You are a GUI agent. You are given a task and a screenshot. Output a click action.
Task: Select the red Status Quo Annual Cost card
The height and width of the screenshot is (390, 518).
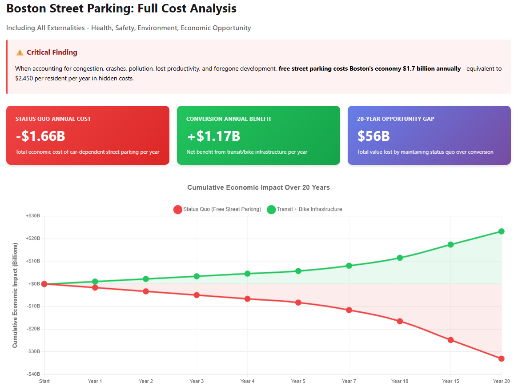tap(88, 135)
